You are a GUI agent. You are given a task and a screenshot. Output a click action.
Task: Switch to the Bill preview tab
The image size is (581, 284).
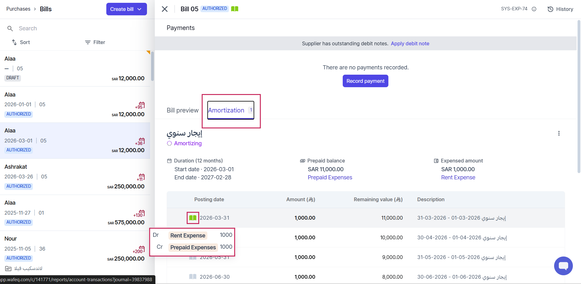(183, 110)
